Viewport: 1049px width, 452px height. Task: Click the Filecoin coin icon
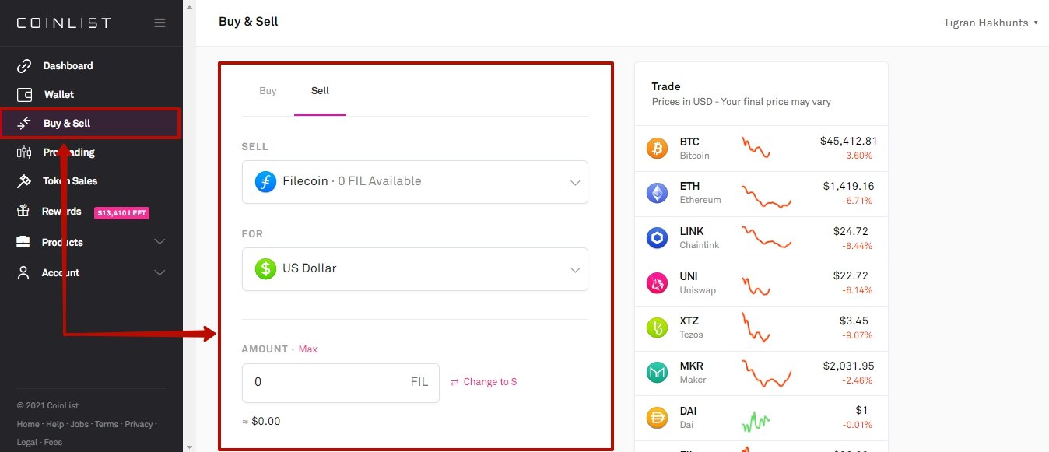click(x=265, y=182)
